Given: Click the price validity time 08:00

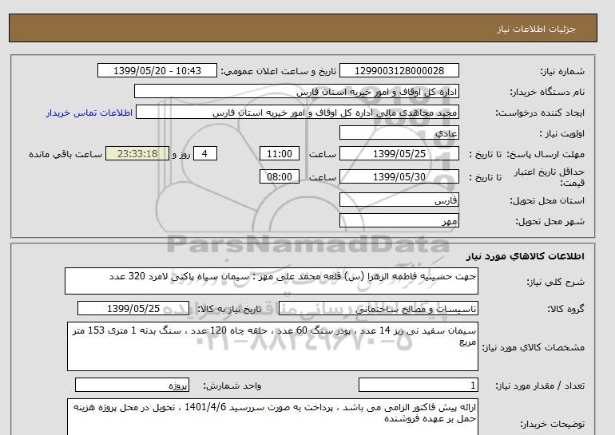Looking at the screenshot, I should point(280,177).
